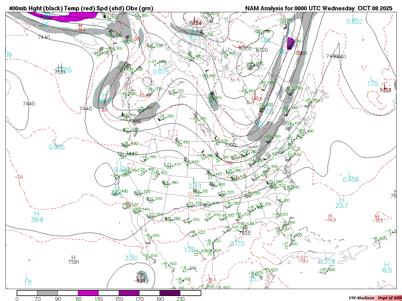402x301 pixels.
Task: Pick the purple 150–170 legend swatch
Action: coord(129,293)
